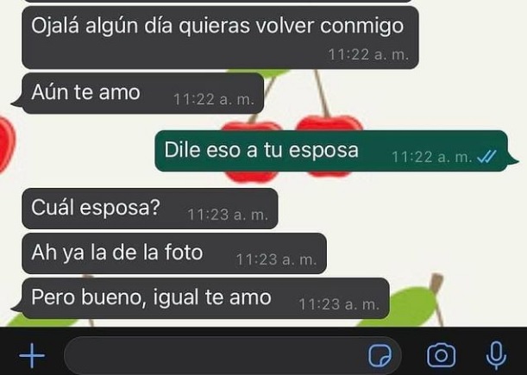527x375 pixels.
Task: Select the 'Aún te amo' message bubble
Action: 138,93
